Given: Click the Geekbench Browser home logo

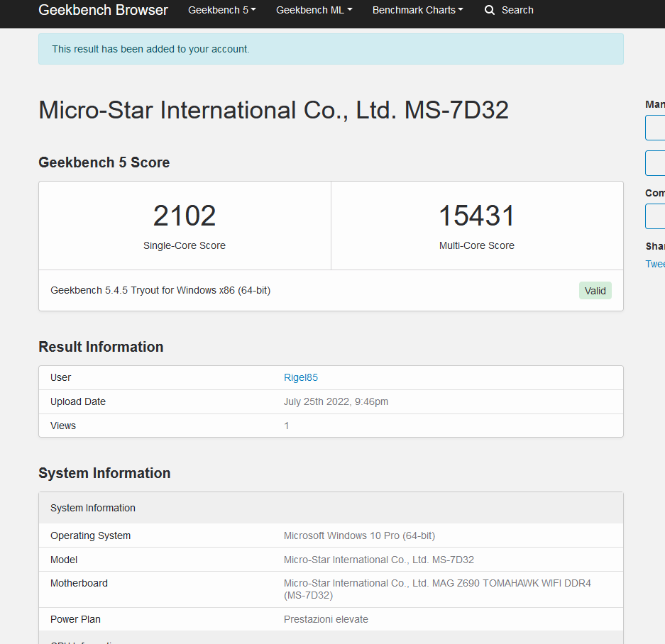Looking at the screenshot, I should (x=103, y=10).
